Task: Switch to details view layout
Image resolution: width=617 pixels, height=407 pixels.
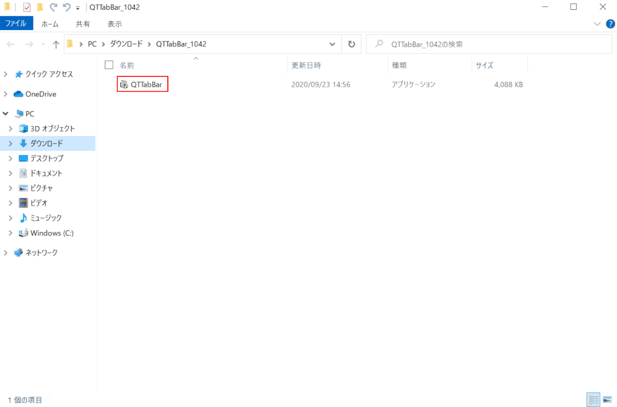Action: tap(593, 399)
